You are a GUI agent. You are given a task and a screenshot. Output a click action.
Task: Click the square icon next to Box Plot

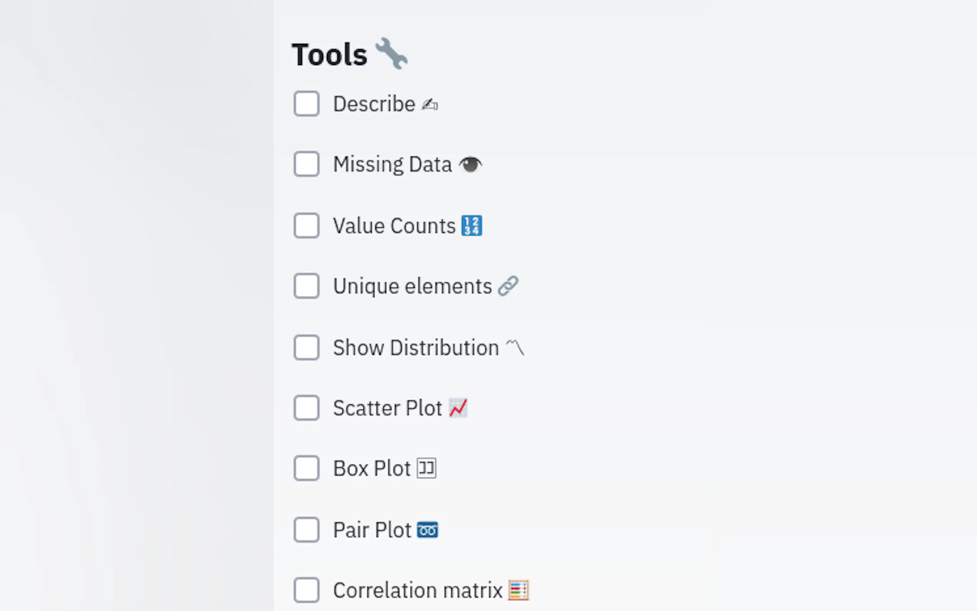tap(427, 468)
